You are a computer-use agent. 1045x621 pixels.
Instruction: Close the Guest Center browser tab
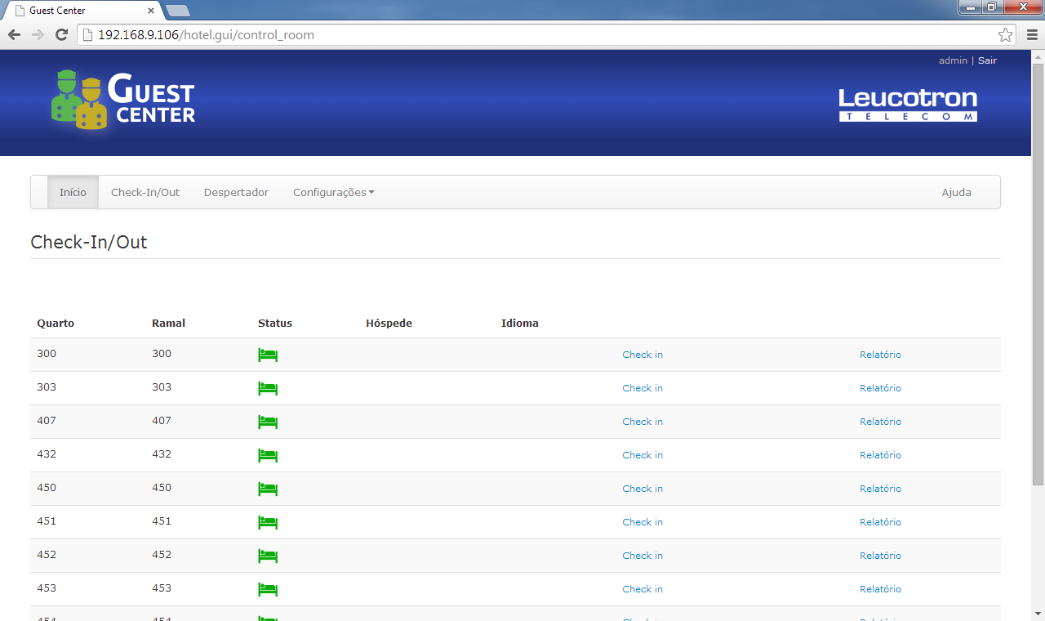coord(151,11)
